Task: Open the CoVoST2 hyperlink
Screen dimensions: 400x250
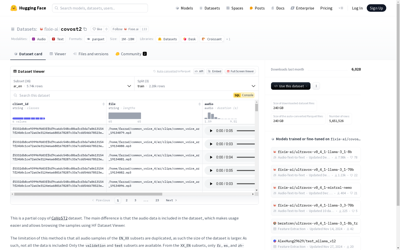Action: point(59,218)
